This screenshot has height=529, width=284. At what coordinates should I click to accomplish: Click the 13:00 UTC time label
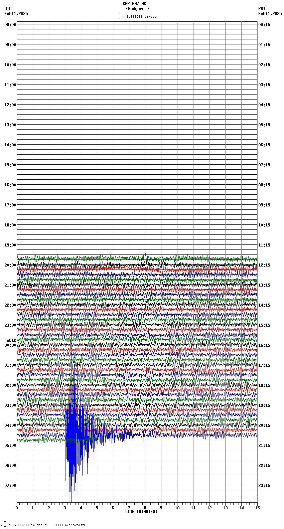click(10, 125)
